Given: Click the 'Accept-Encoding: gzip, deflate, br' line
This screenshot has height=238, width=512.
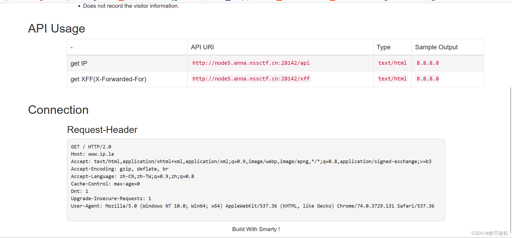Looking at the screenshot, I should coord(119,169).
